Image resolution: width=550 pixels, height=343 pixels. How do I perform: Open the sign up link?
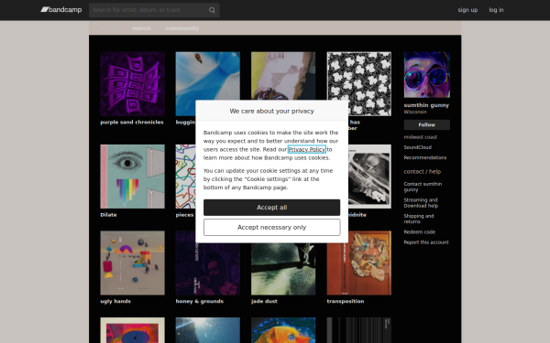(467, 10)
